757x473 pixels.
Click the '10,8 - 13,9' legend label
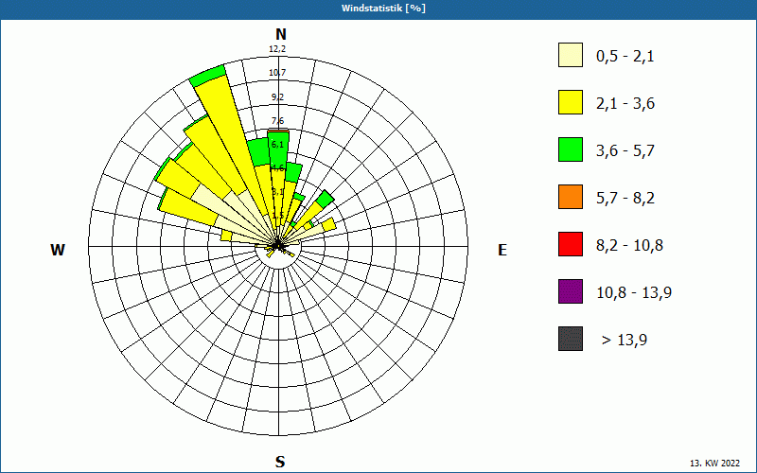pos(634,293)
